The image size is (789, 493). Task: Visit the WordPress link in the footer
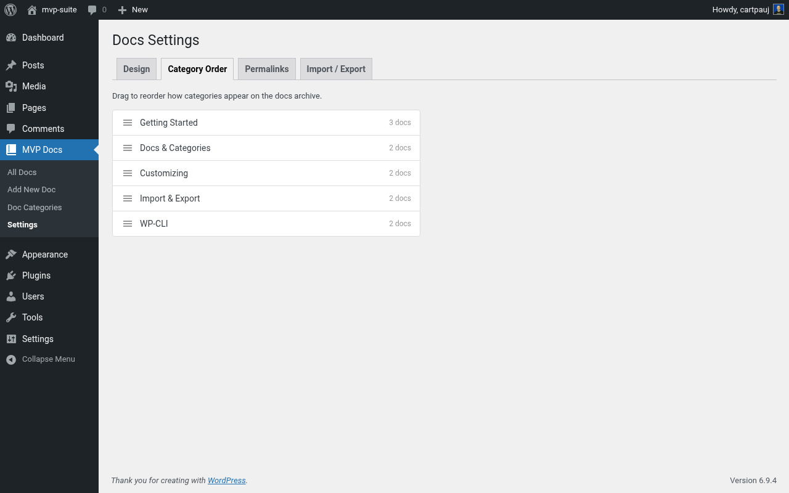coord(226,480)
